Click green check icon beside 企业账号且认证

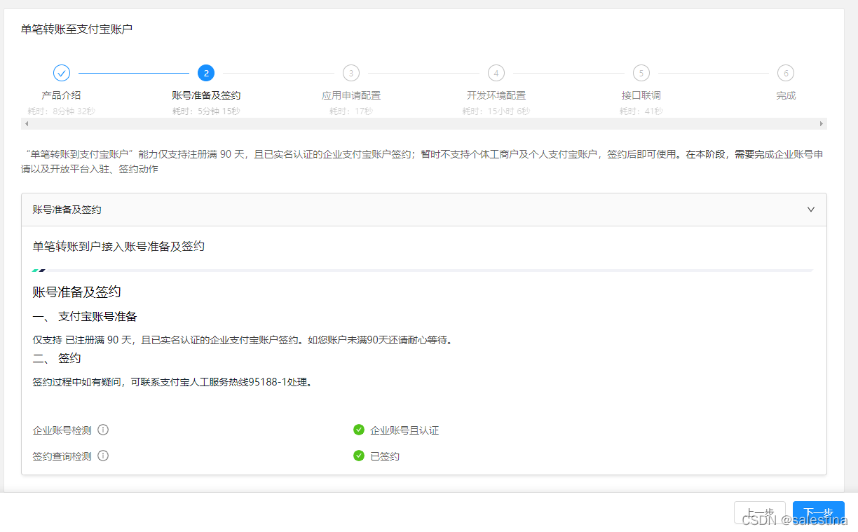tap(359, 430)
